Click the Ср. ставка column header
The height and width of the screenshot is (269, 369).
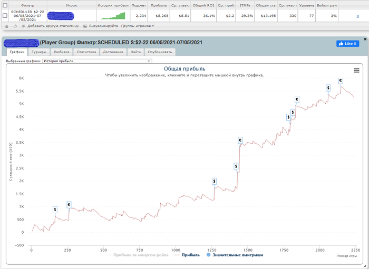(x=180, y=5)
